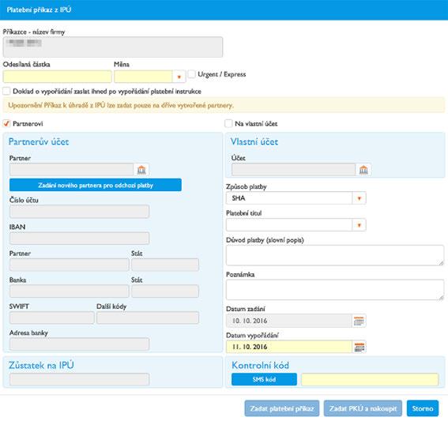This screenshot has width=448, height=421.
Task: Check the Urgent / Express checkbox
Action: [192, 74]
